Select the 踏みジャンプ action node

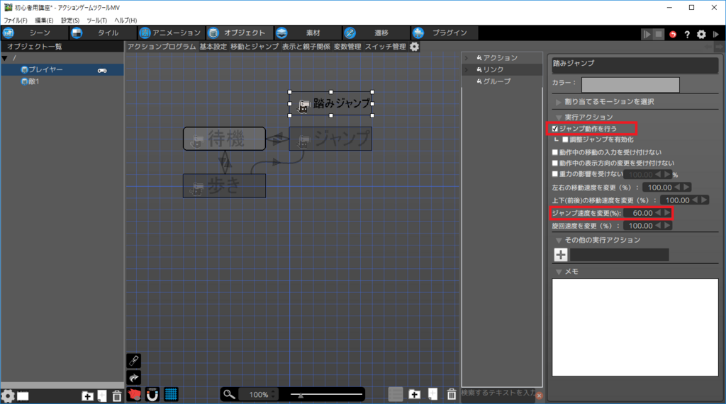pyautogui.click(x=331, y=104)
